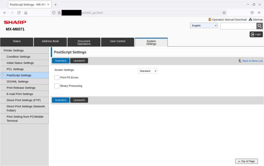Open the Screen Settings Standard dropdown
This screenshot has height=166, width=264.
[147, 71]
